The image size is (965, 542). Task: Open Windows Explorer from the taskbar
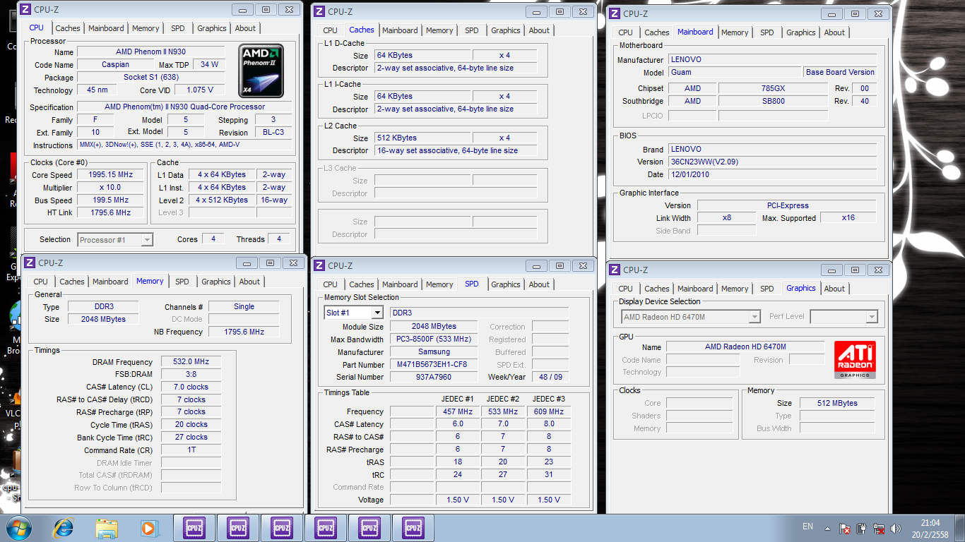[x=107, y=528]
